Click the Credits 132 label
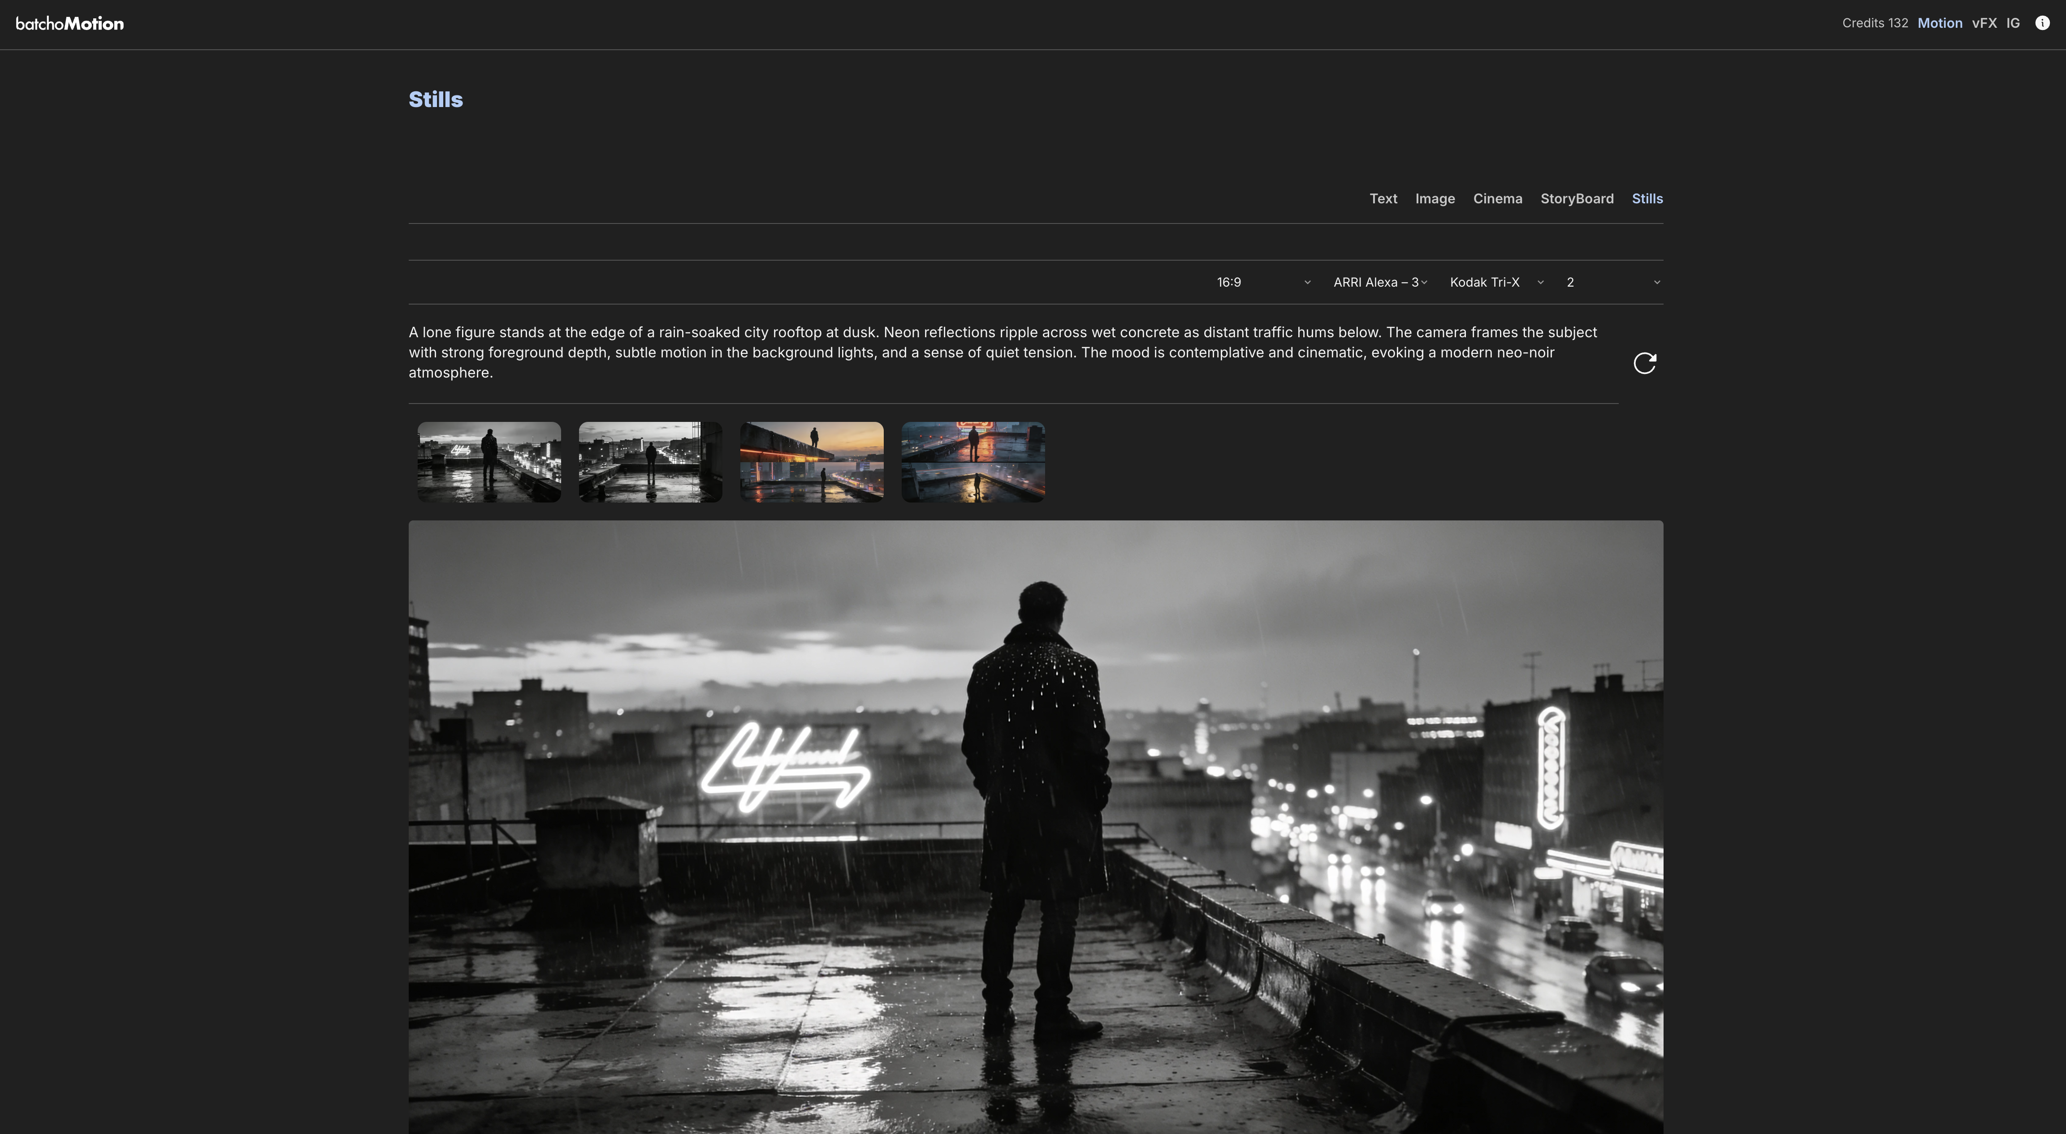 (x=1874, y=23)
